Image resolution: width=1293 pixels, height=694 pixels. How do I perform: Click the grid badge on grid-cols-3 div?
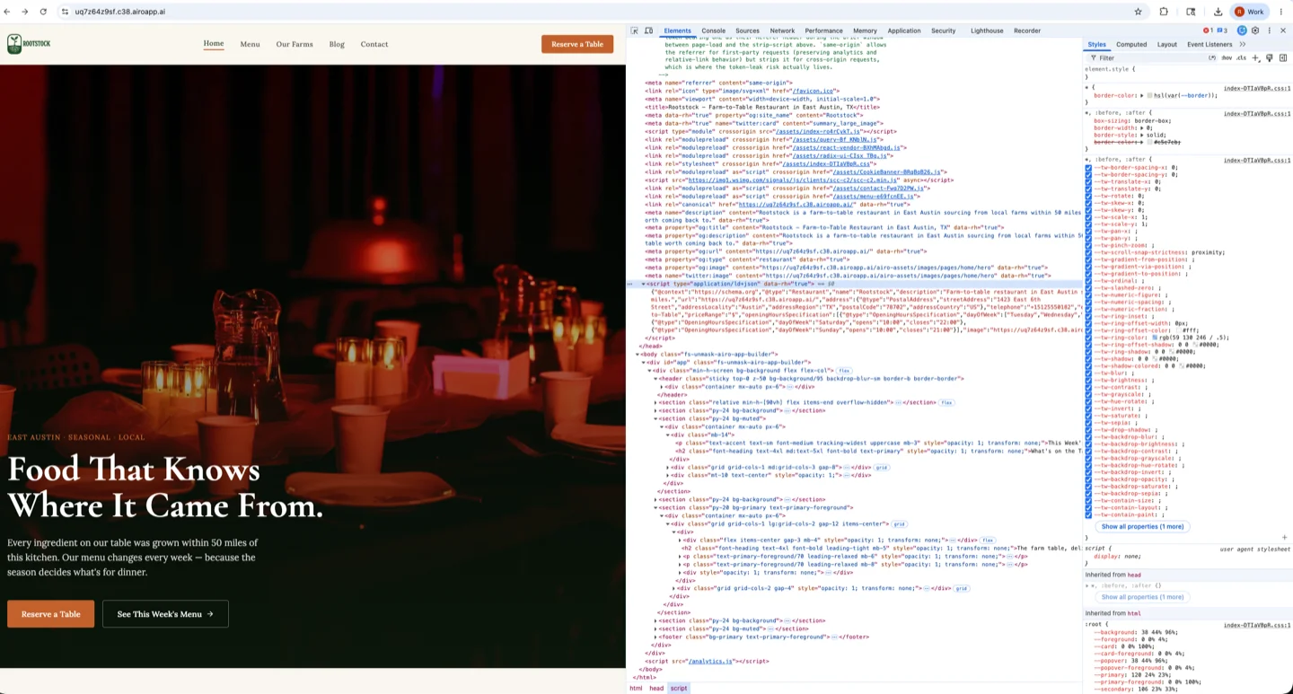(882, 468)
